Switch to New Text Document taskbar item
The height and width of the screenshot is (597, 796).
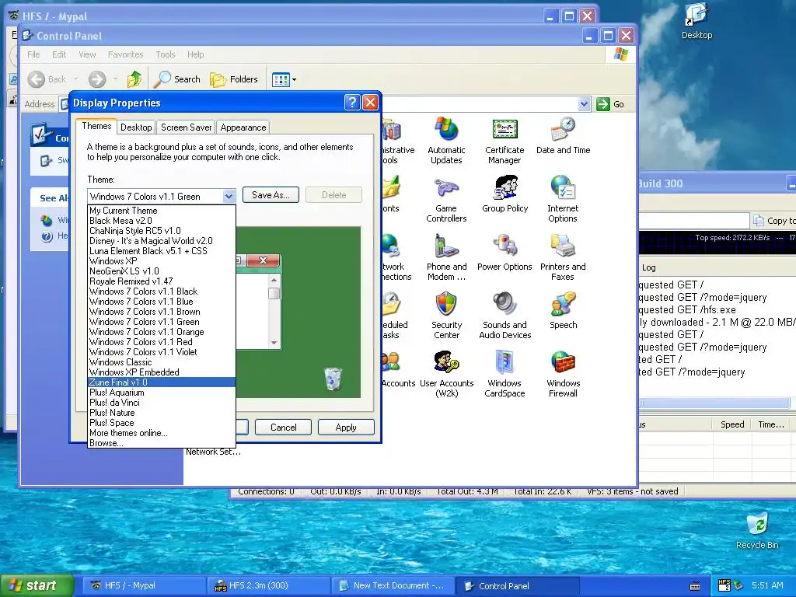point(393,585)
